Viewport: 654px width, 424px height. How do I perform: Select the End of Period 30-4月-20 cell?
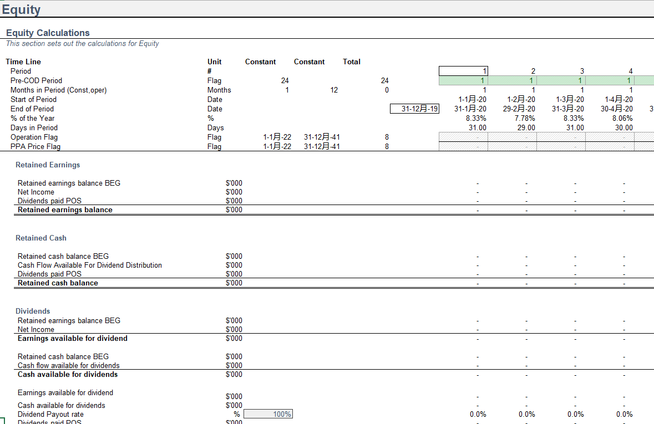pyautogui.click(x=616, y=109)
